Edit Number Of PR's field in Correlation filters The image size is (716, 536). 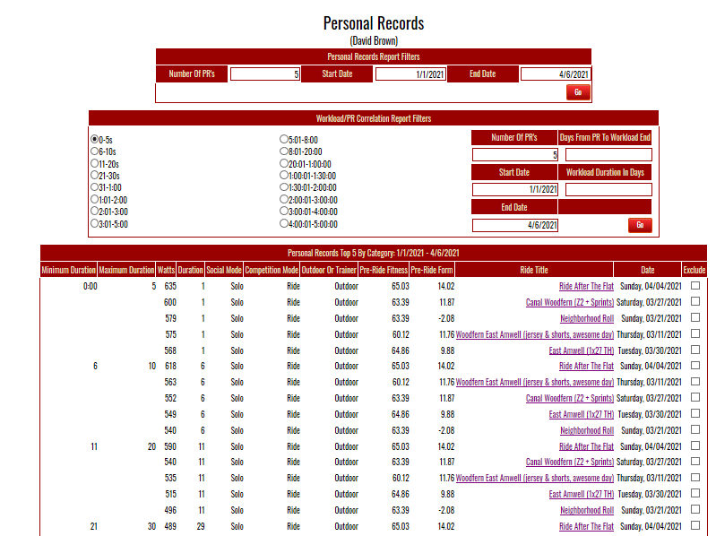pyautogui.click(x=514, y=155)
